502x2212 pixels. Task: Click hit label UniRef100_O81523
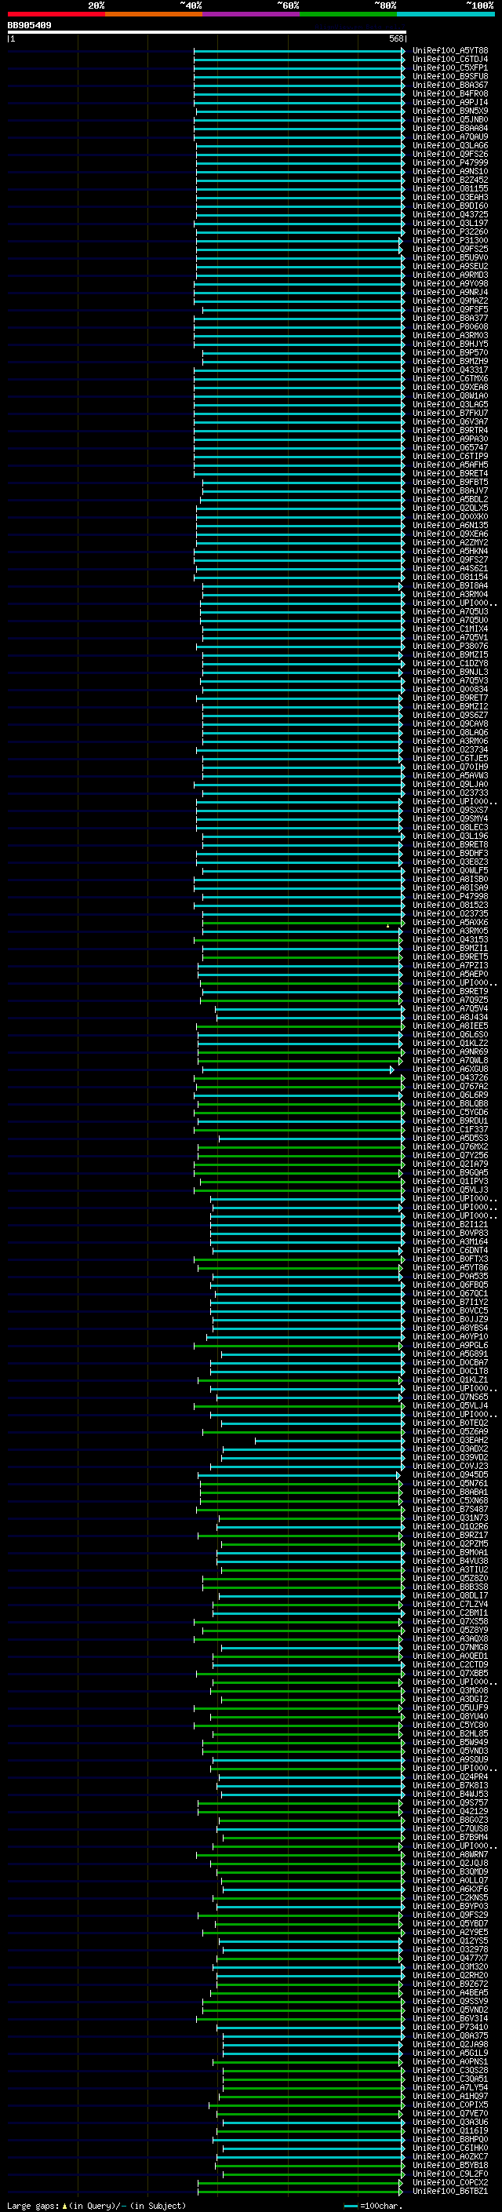tap(450, 905)
